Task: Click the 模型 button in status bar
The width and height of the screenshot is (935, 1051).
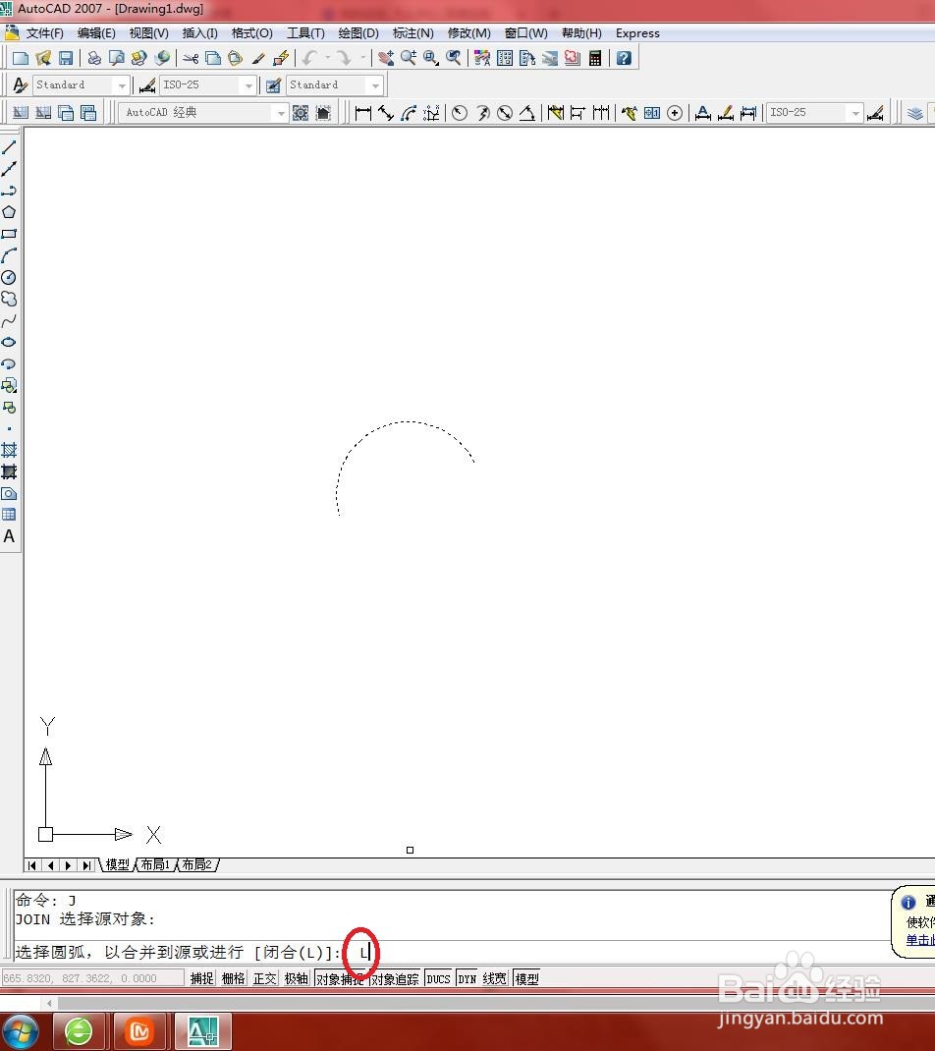Action: 526,978
